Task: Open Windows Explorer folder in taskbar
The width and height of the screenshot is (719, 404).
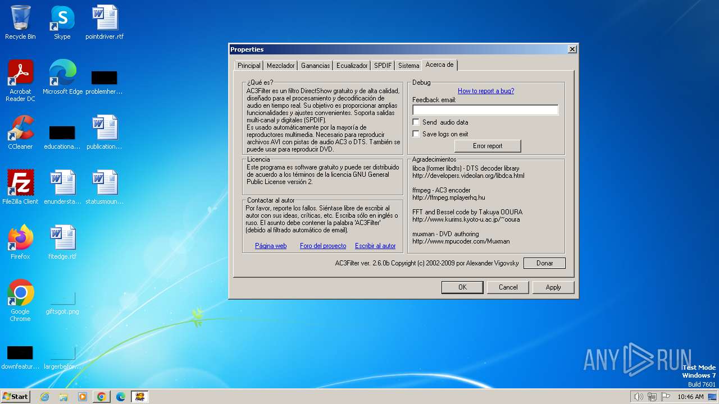Action: coord(63,397)
